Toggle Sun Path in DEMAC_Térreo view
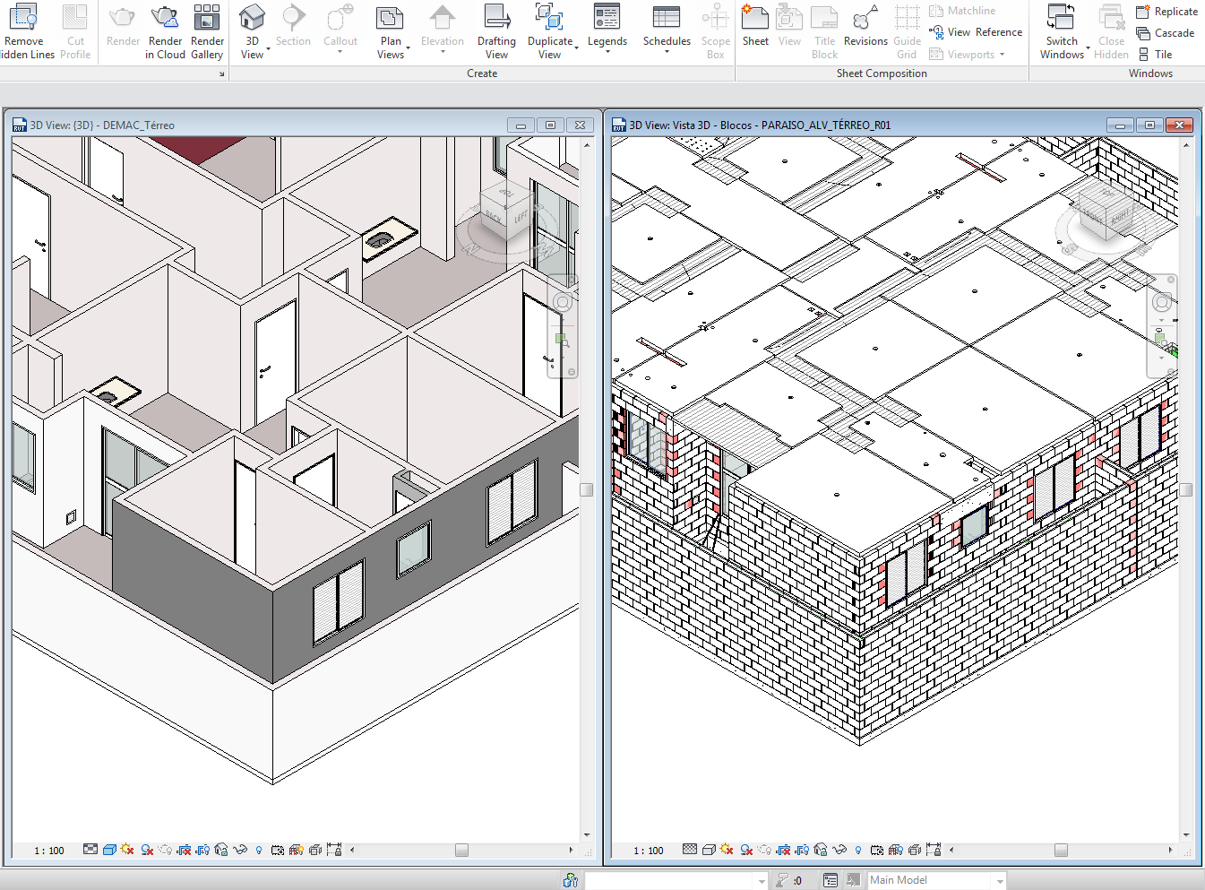 (127, 850)
